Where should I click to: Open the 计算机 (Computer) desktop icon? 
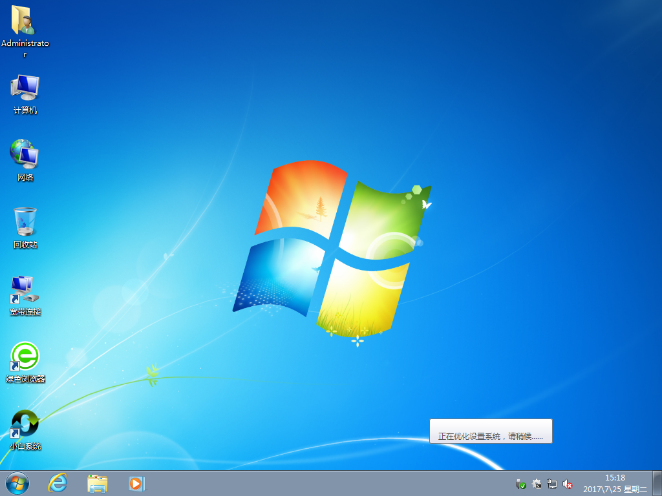(x=24, y=90)
